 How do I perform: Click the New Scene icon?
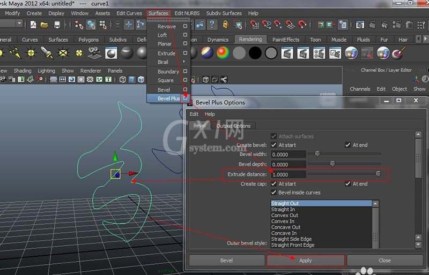(33, 25)
